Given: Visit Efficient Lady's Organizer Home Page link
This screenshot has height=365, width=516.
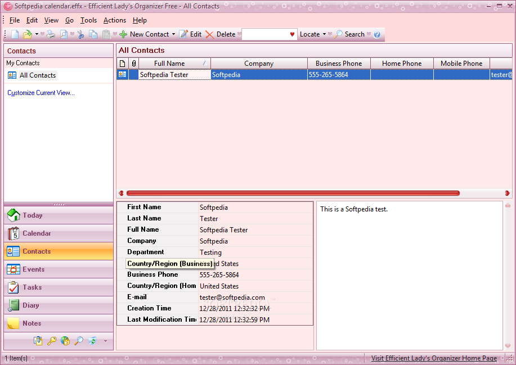Looking at the screenshot, I should [434, 358].
